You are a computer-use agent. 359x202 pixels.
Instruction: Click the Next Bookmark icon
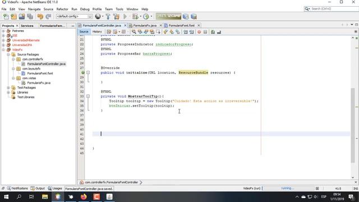172,32
